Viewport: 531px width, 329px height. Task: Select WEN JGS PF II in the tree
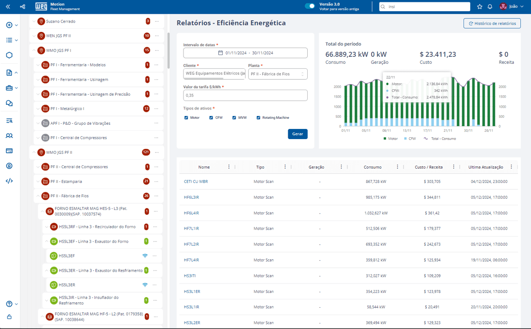(x=58, y=36)
